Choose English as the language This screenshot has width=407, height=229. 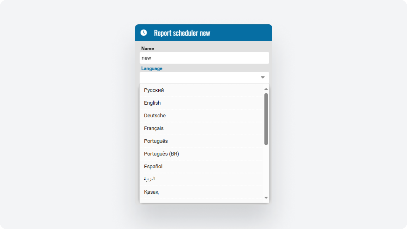click(x=152, y=103)
